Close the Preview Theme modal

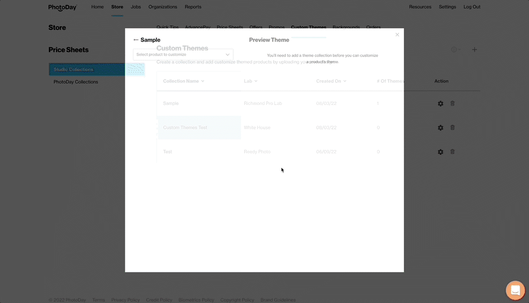[397, 35]
